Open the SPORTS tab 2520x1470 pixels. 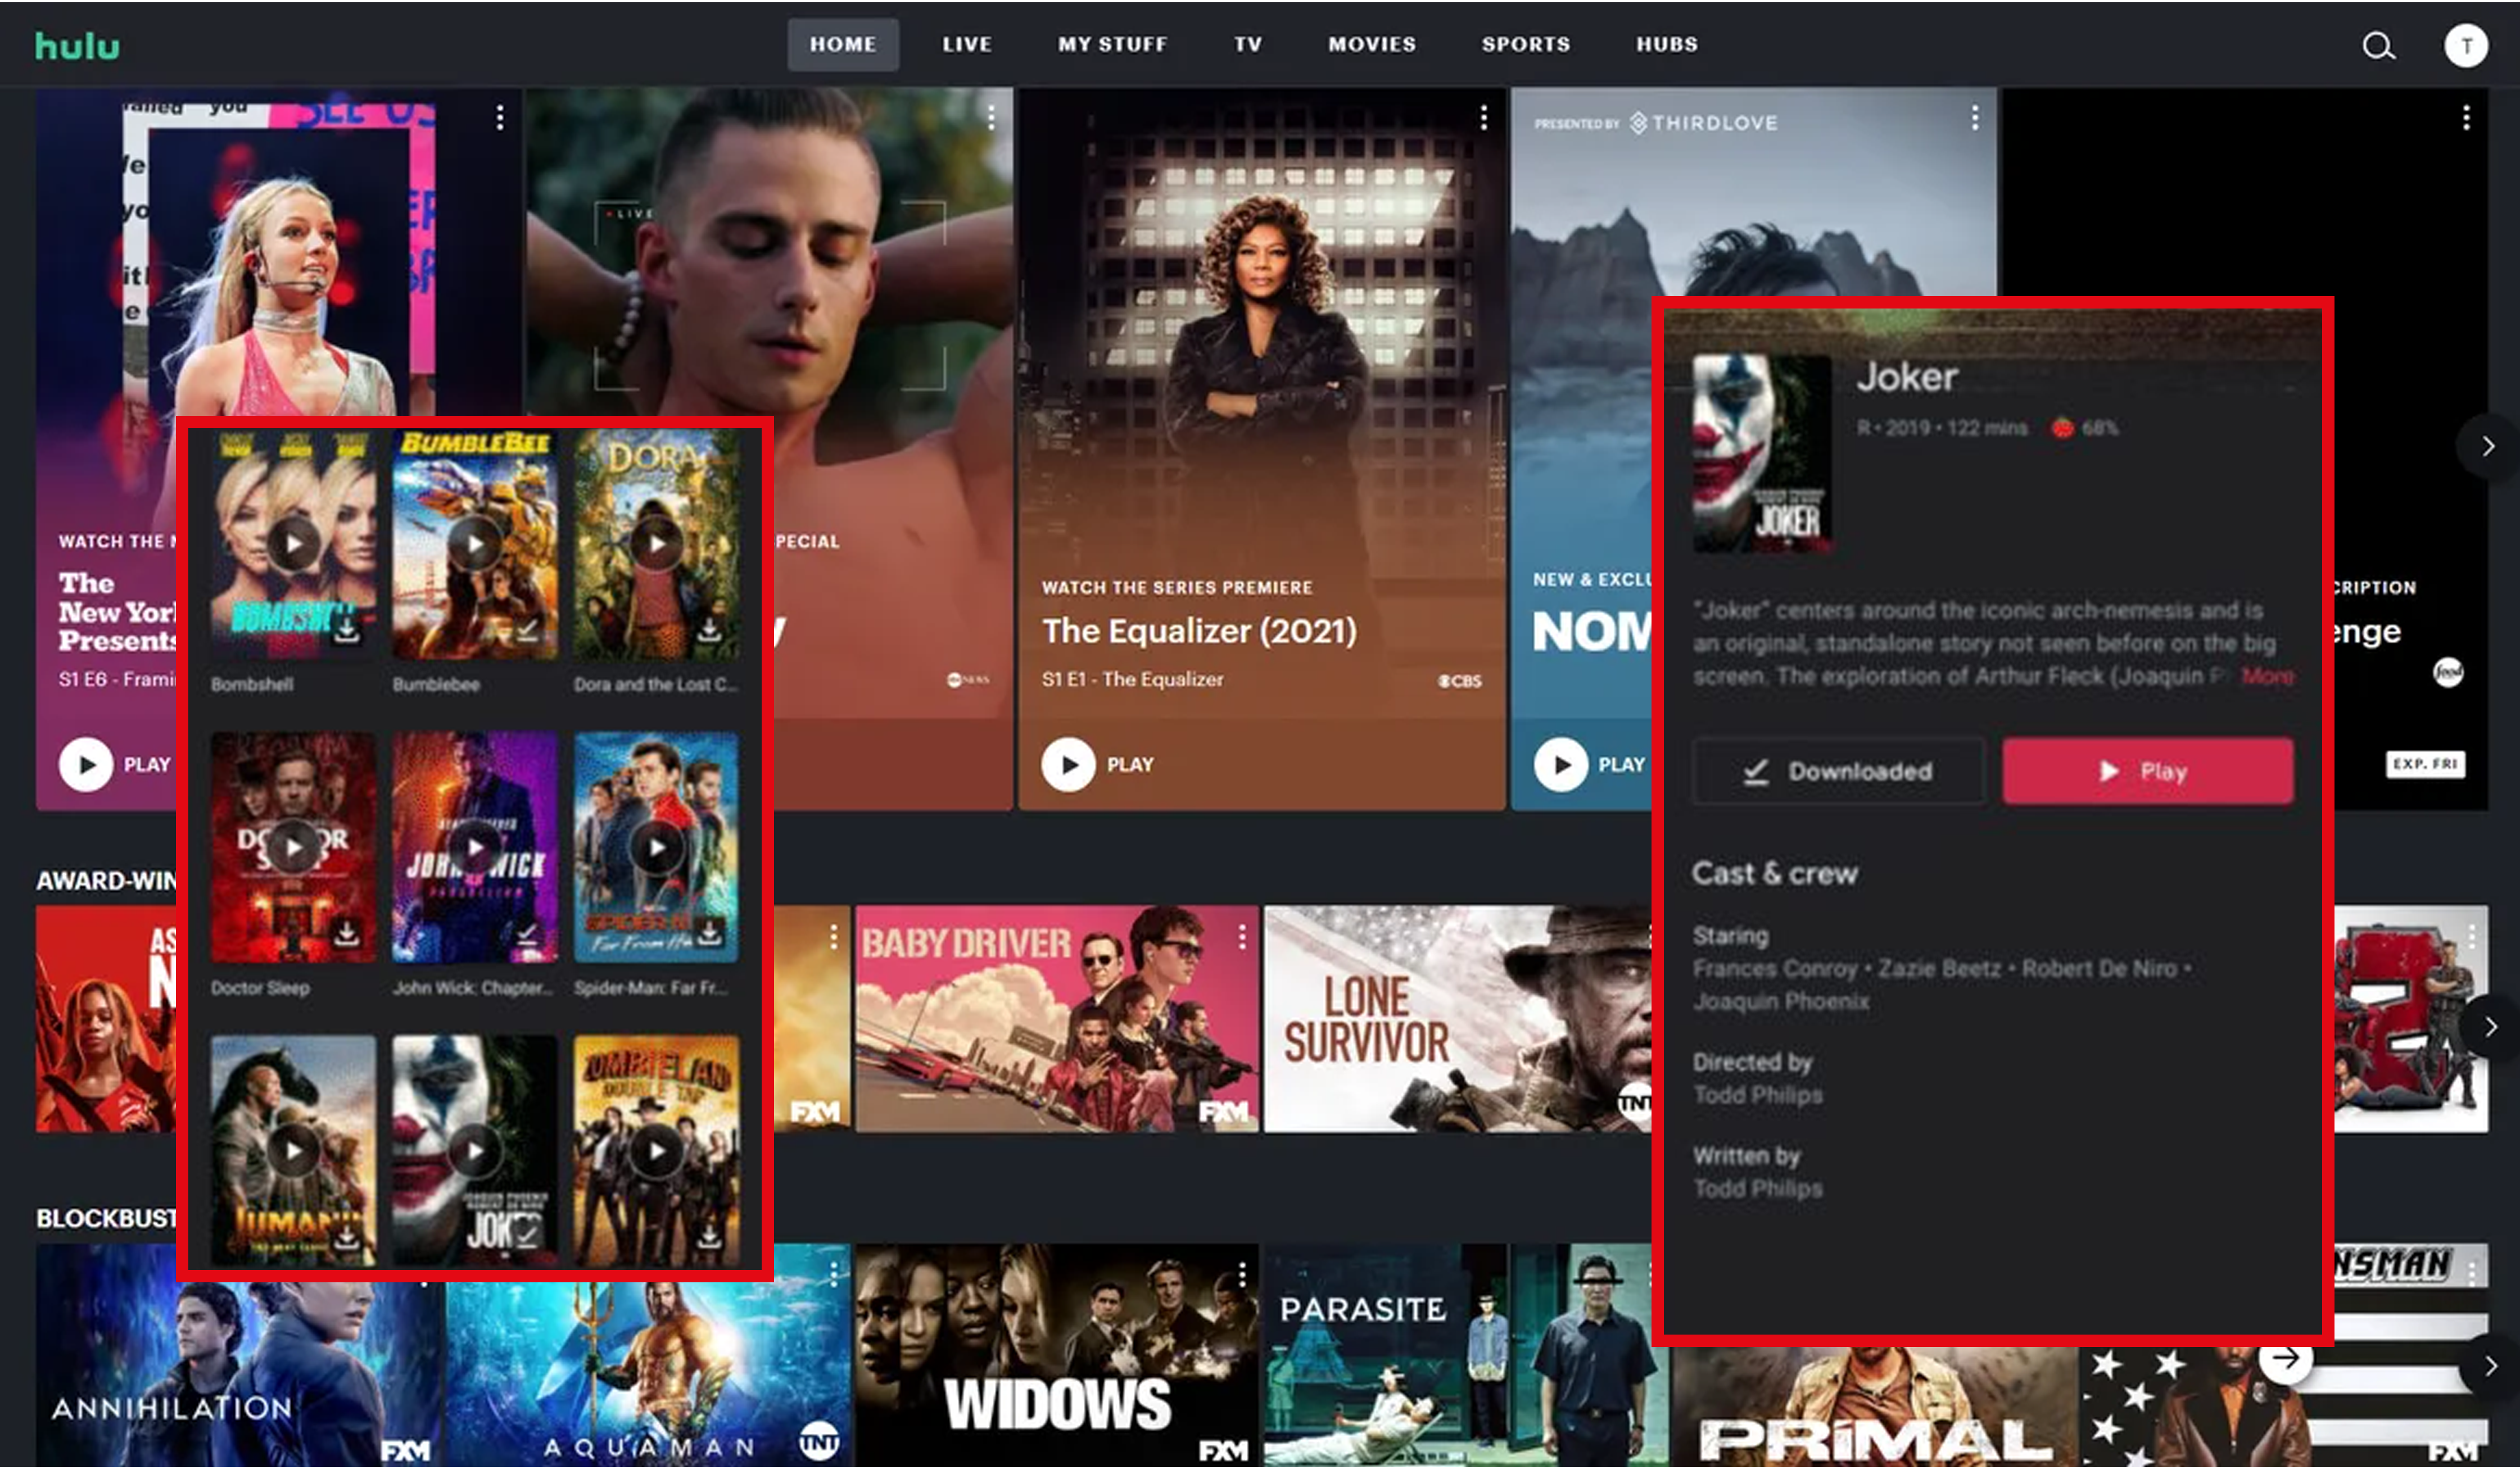coord(1525,45)
